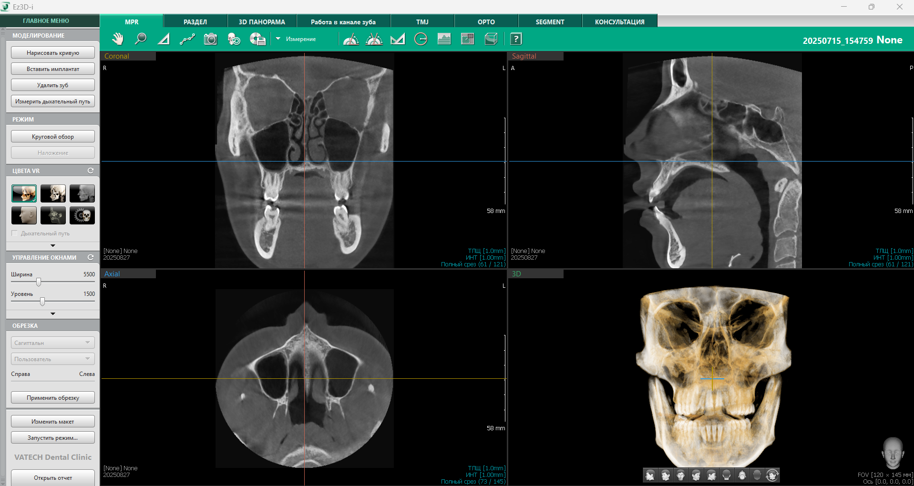Click the Вставить имплантат button
The height and width of the screenshot is (486, 914).
[x=53, y=69]
